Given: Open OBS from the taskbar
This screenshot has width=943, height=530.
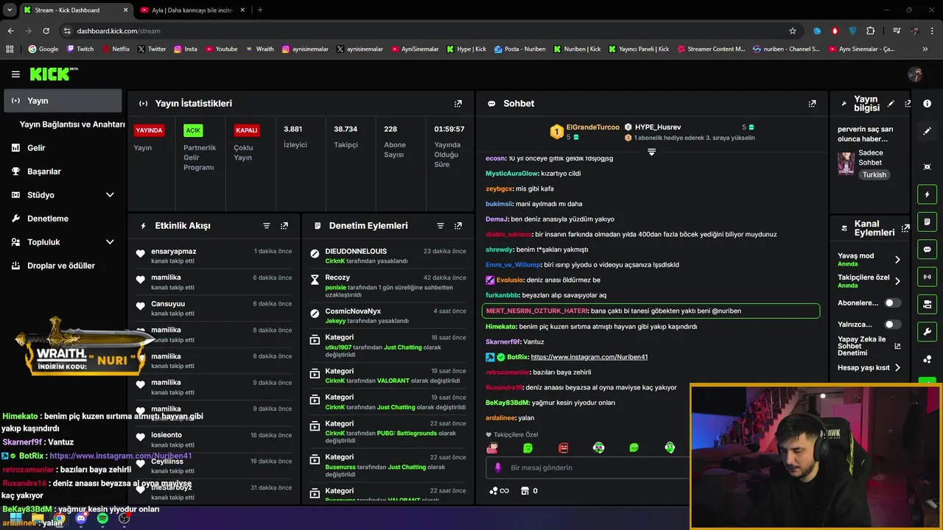Looking at the screenshot, I should (125, 518).
